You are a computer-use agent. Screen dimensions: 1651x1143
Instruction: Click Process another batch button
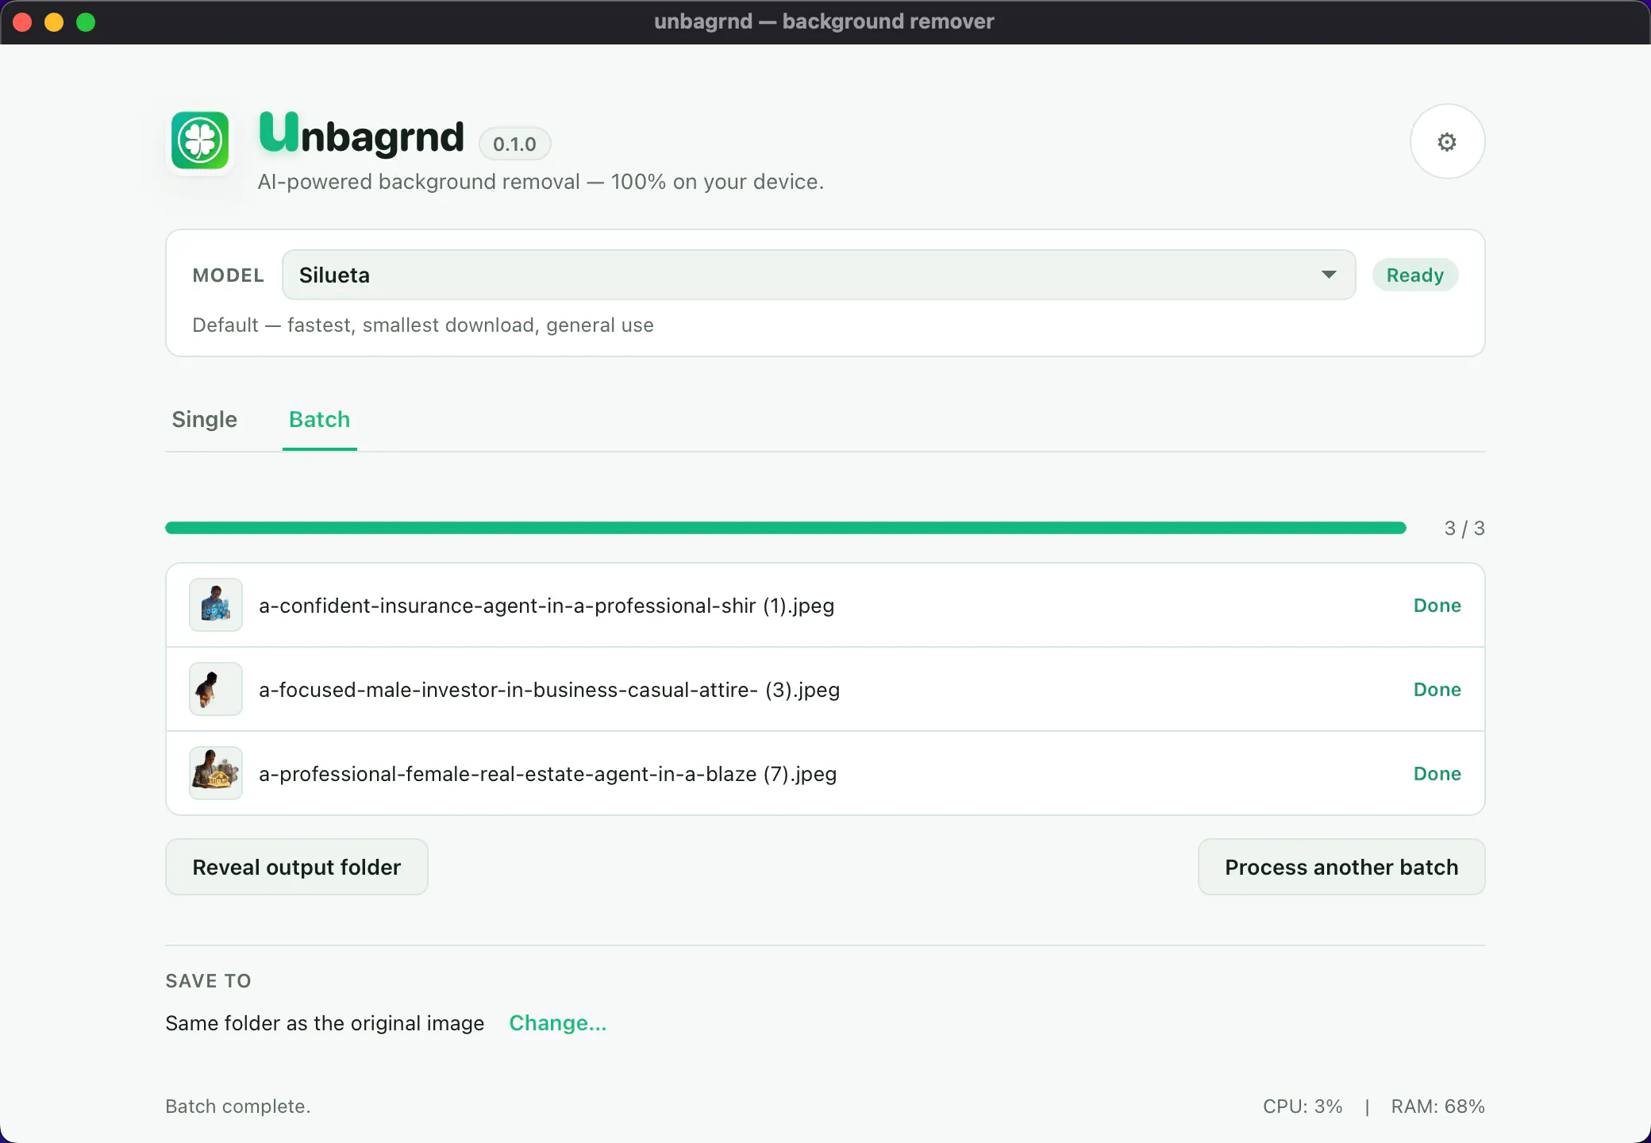point(1341,867)
